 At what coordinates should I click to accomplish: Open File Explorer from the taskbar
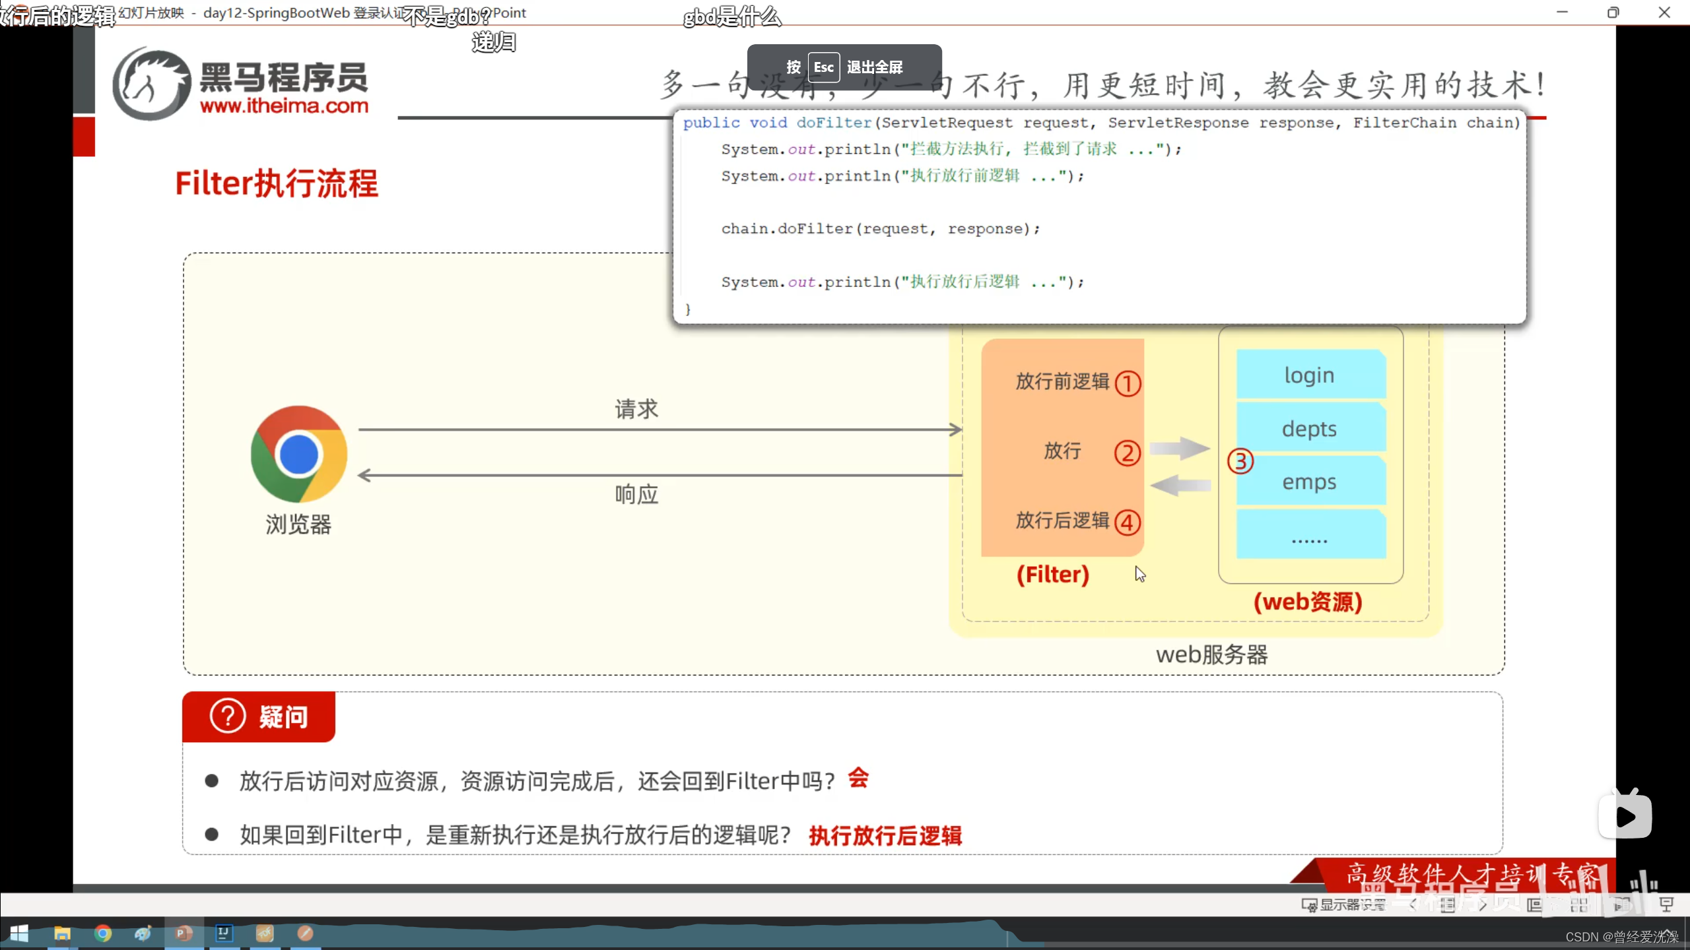pos(62,934)
